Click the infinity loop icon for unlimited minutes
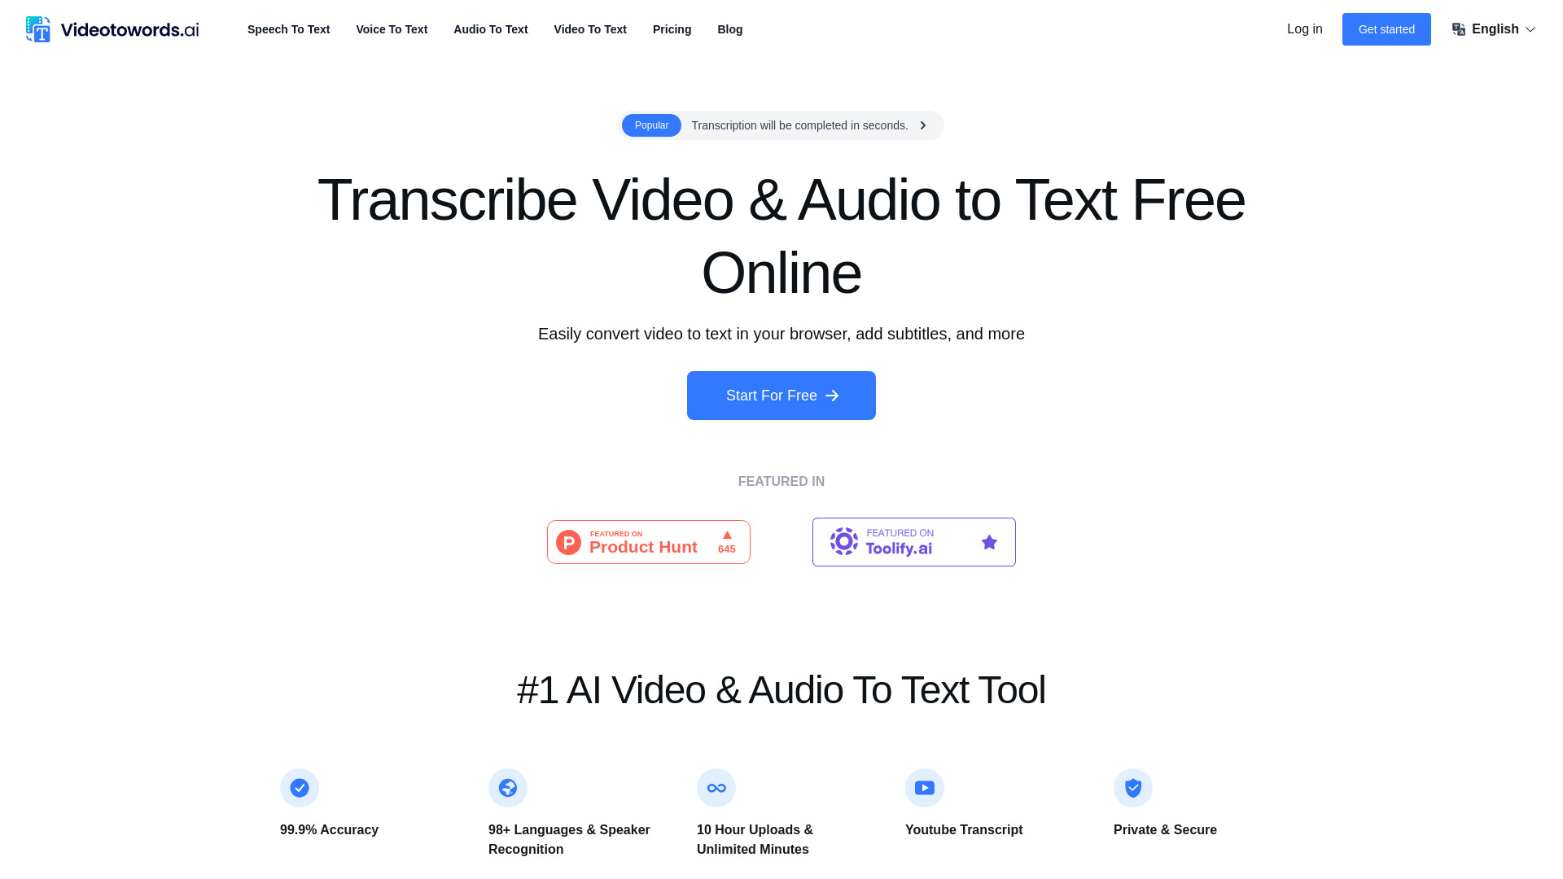The height and width of the screenshot is (879, 1563). [x=716, y=788]
